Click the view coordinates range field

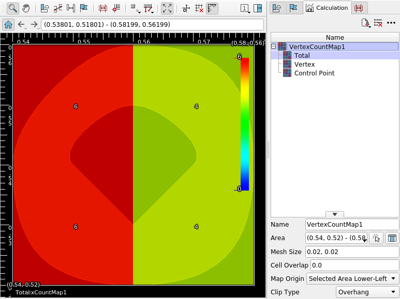pyautogui.click(x=152, y=24)
